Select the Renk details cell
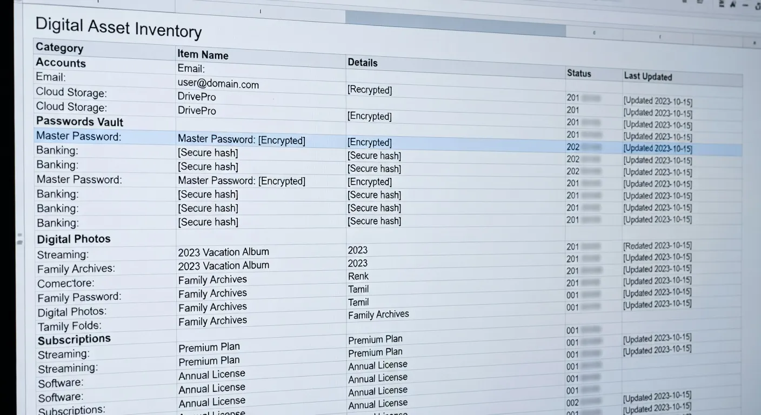Image resolution: width=761 pixels, height=415 pixels. point(358,276)
